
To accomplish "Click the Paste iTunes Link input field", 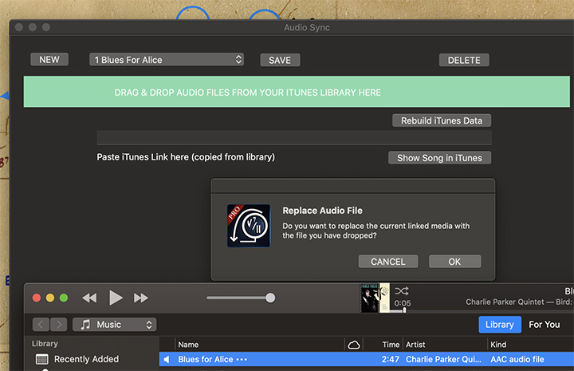I will pos(294,137).
